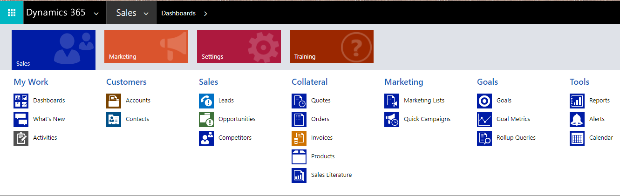Open the Quick Campaigns link
The height and width of the screenshot is (196, 620).
coord(427,119)
